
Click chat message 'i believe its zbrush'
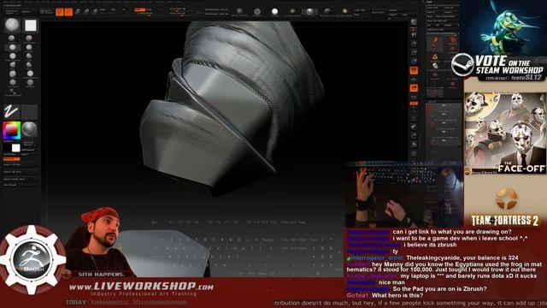click(430, 245)
